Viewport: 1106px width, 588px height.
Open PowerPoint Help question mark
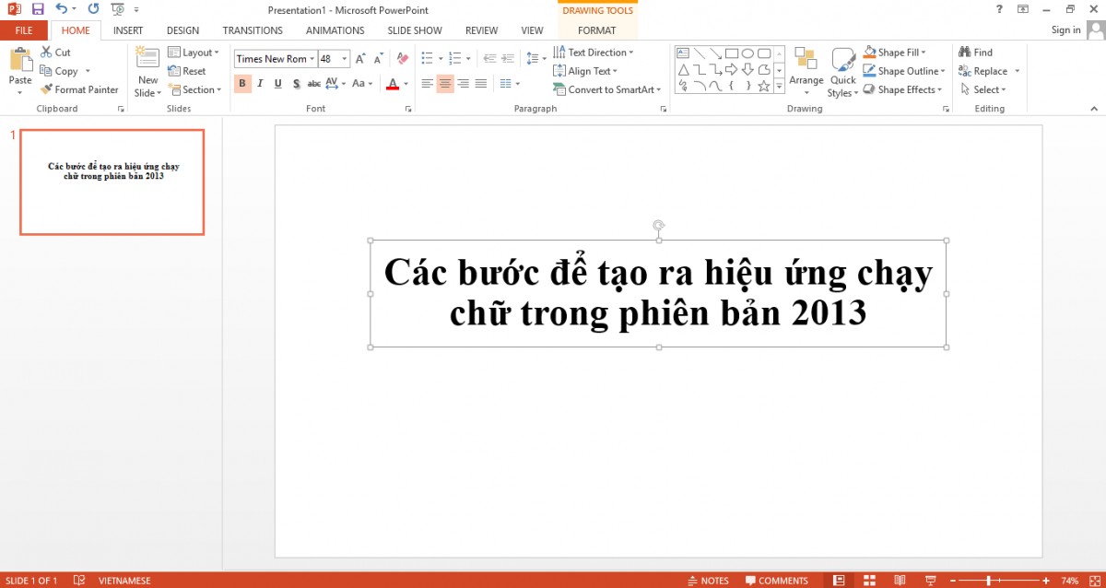[999, 9]
